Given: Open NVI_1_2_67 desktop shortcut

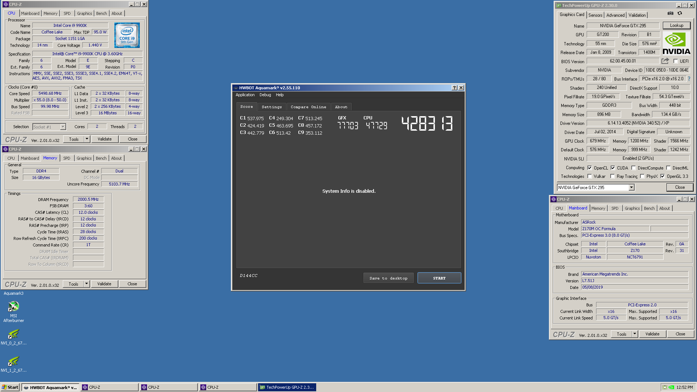Looking at the screenshot, I should click(13, 364).
